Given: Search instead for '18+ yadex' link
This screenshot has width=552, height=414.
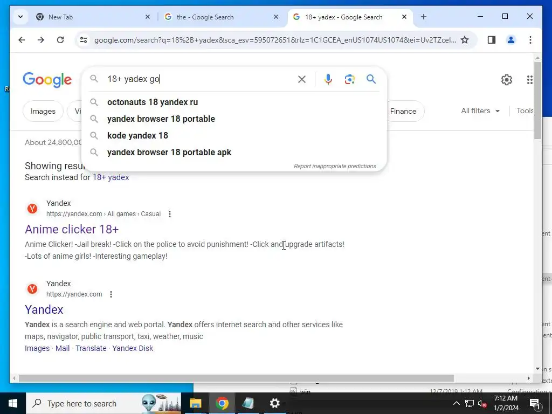Looking at the screenshot, I should coord(111,177).
